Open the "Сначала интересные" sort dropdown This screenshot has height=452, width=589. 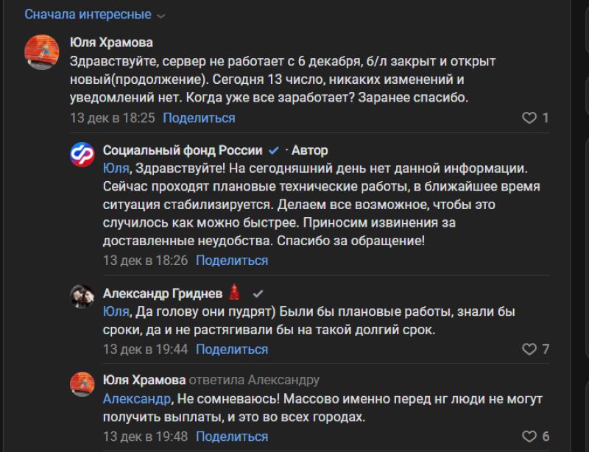[x=94, y=15]
